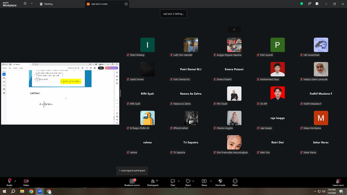Image resolution: width=347 pixels, height=195 pixels.
Task: Switch to the Meeting tab
Action: pyautogui.click(x=46, y=4)
